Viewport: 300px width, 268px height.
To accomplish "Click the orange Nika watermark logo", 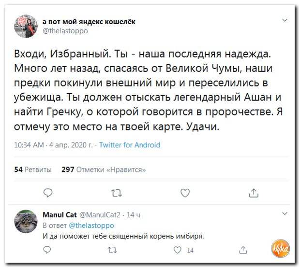I will point(280,247).
